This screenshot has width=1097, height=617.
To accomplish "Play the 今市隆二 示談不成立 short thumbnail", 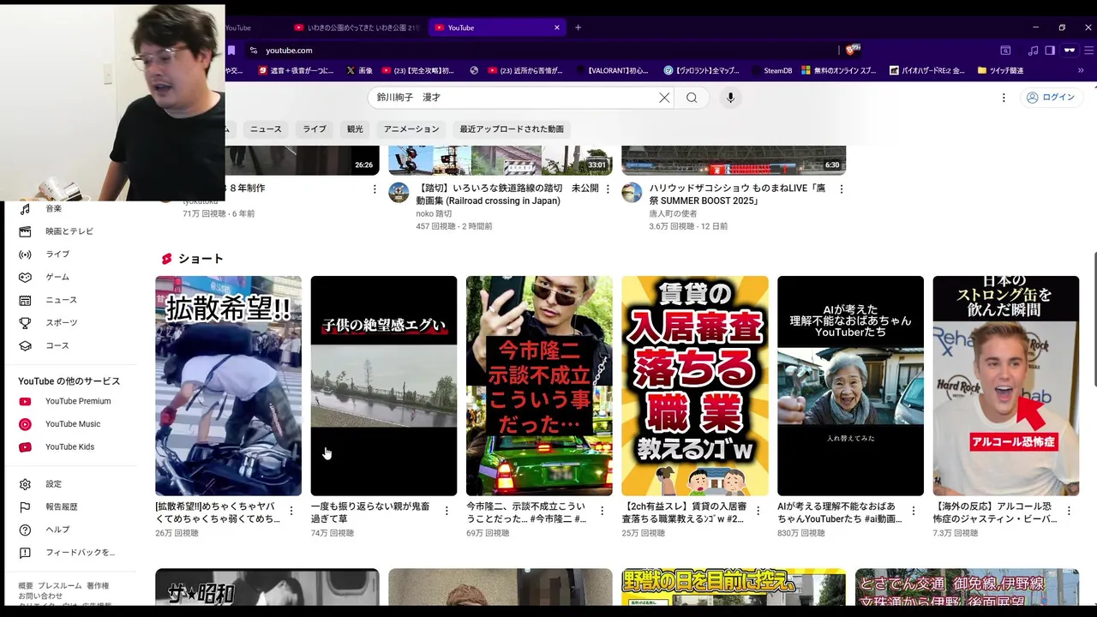I will [x=539, y=386].
